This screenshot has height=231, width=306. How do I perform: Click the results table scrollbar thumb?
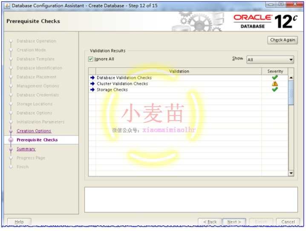pyautogui.click(x=291, y=93)
